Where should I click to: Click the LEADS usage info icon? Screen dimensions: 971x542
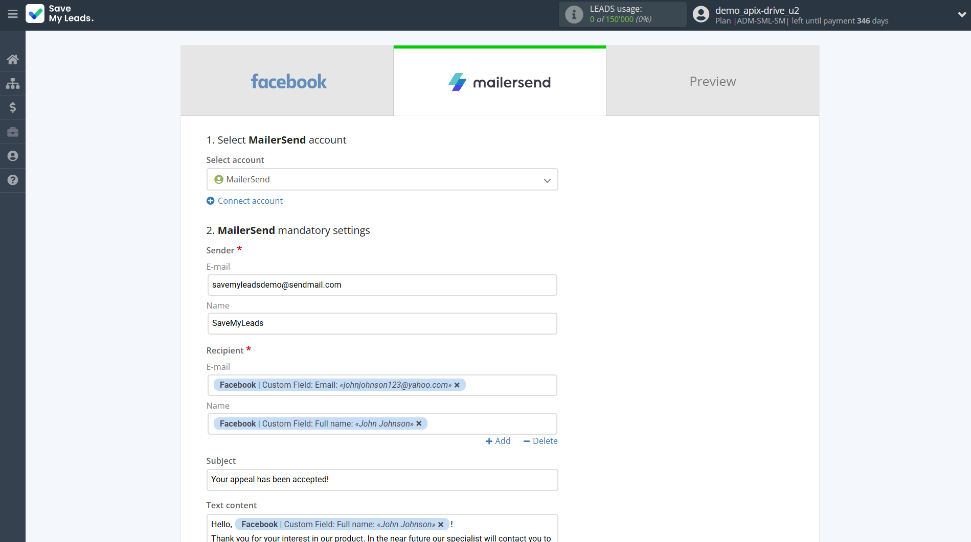tap(574, 15)
